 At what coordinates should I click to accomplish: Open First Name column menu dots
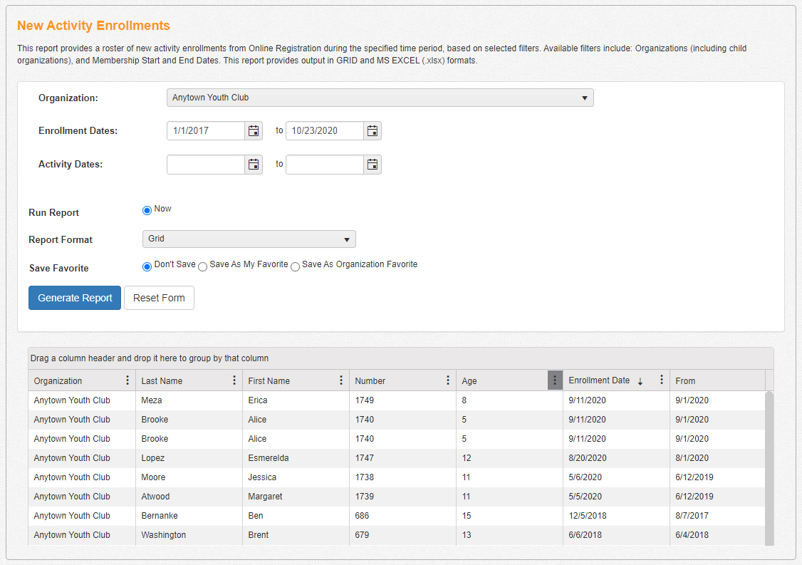[x=341, y=380]
